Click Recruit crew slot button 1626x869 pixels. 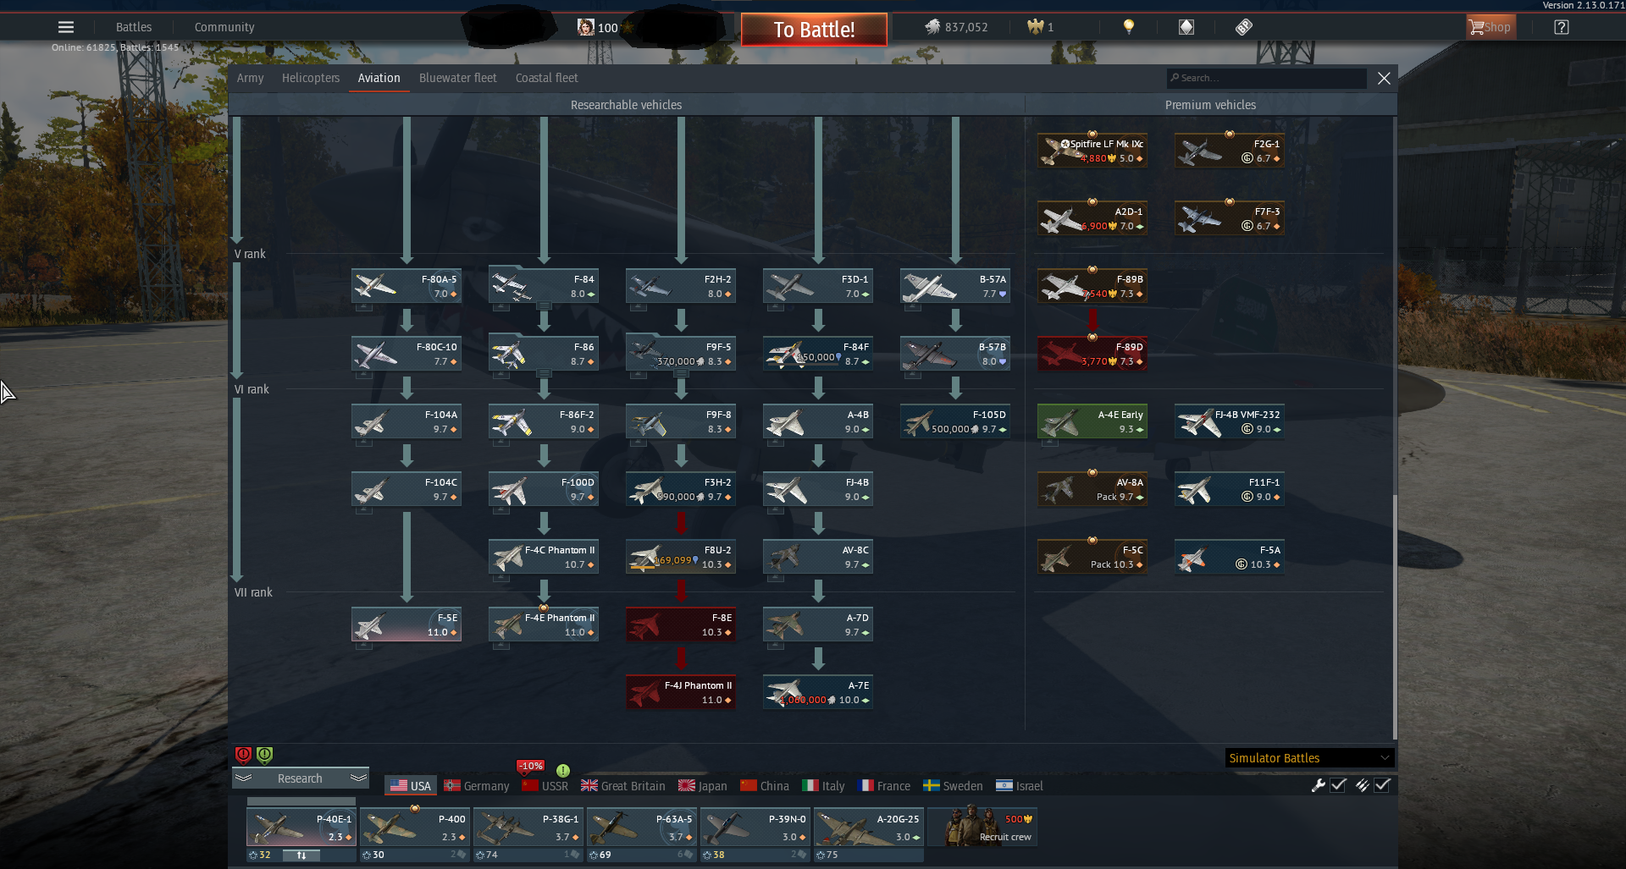(x=982, y=827)
